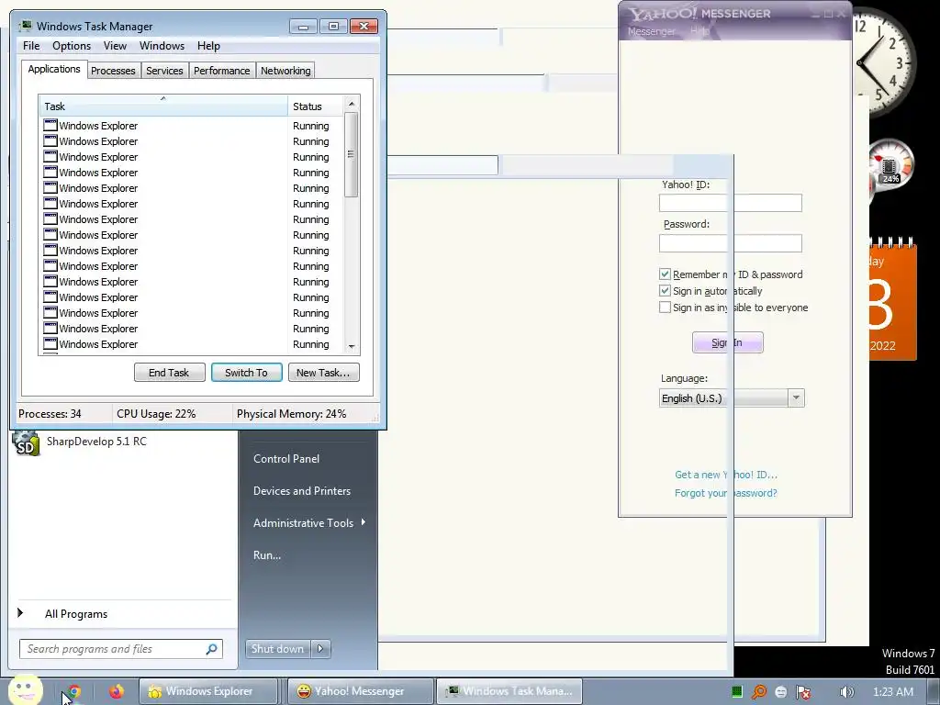940x705 pixels.
Task: Launch Google Chrome from the taskbar
Action: 73,691
